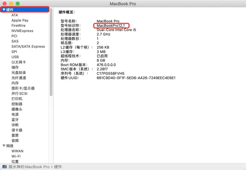Select PCI in the hardware list
This screenshot has height=170, width=246.
14,36
